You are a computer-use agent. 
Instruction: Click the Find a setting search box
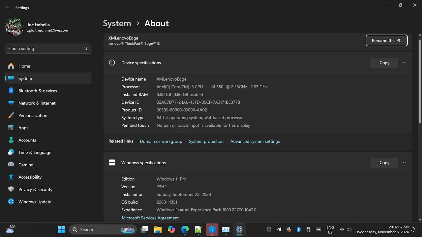(x=45, y=48)
